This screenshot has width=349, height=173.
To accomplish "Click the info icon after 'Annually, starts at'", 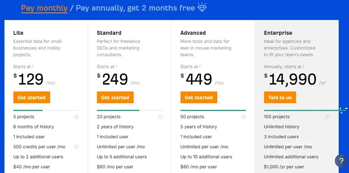I will tap(303, 66).
